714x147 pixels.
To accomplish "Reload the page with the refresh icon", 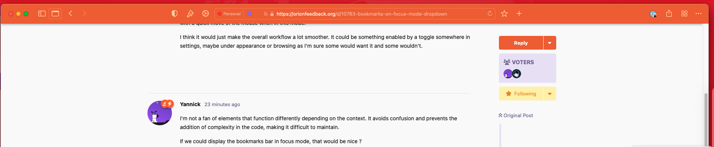I will [x=490, y=14].
